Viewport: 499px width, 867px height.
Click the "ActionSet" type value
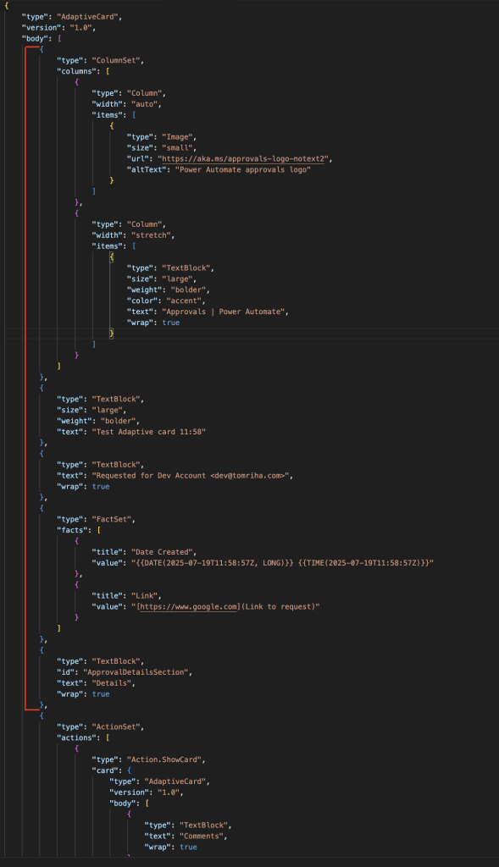(x=117, y=726)
